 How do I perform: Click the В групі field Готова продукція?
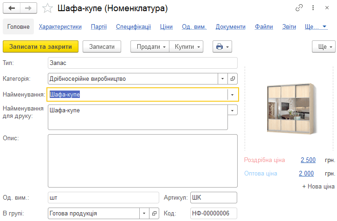click(x=94, y=213)
